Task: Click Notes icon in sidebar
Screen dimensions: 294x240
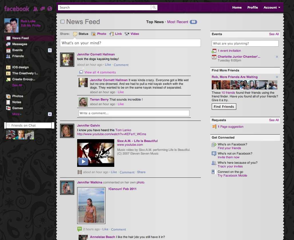Action: 8,102
